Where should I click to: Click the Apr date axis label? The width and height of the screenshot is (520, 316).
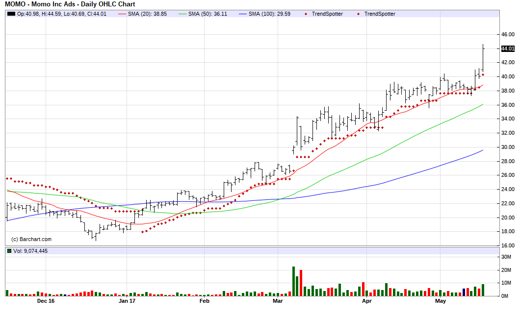point(367,301)
